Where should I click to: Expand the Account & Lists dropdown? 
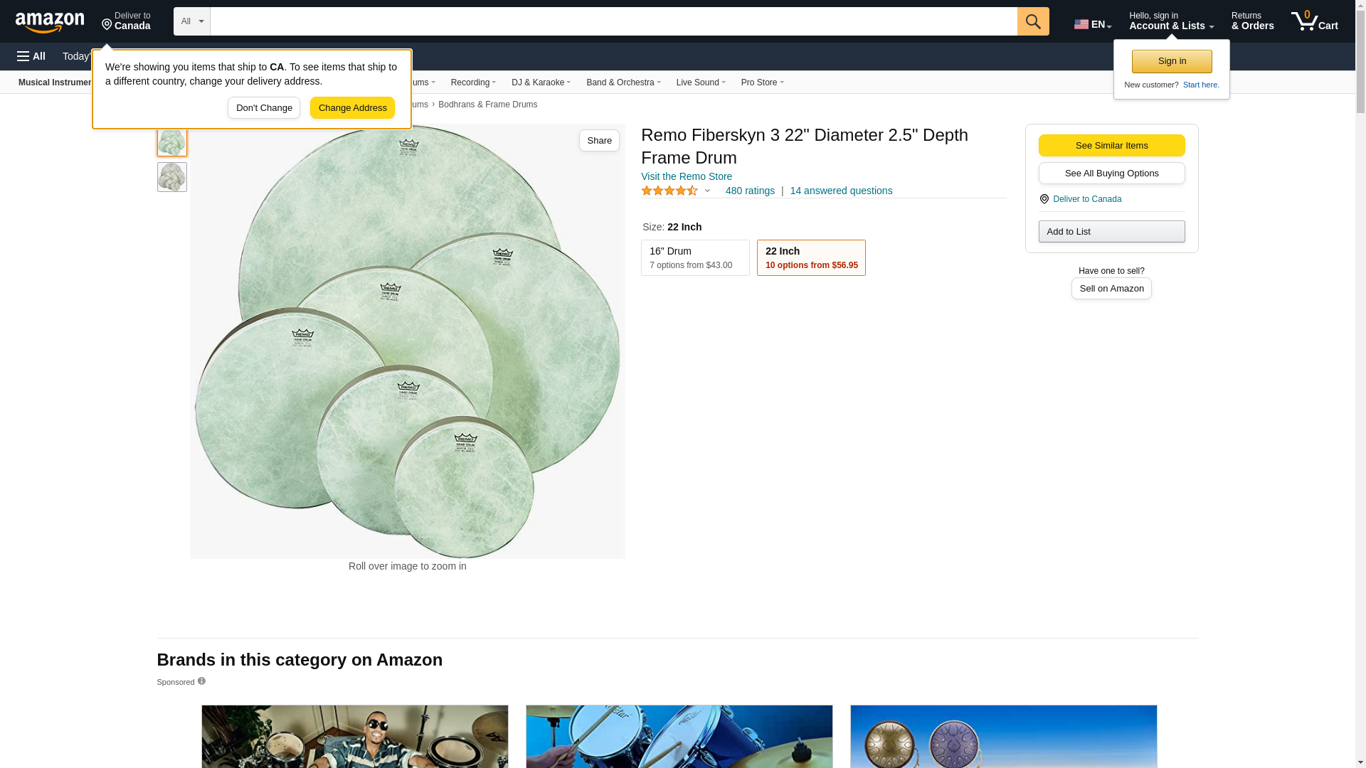(1171, 21)
